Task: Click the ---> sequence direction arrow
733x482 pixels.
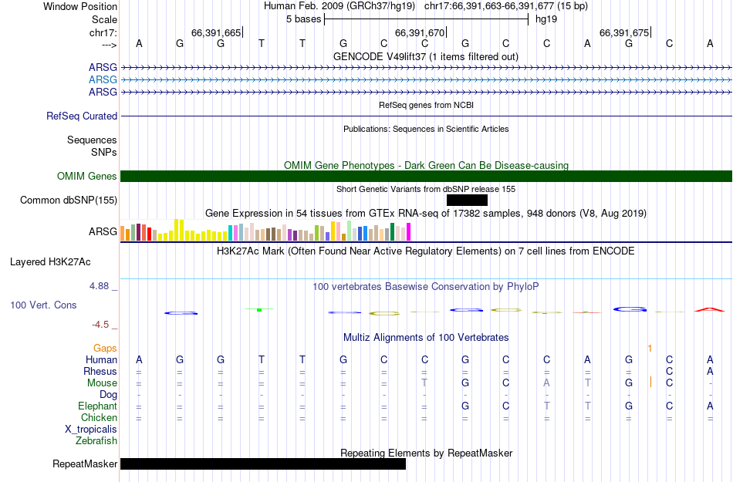Action: pyautogui.click(x=110, y=45)
